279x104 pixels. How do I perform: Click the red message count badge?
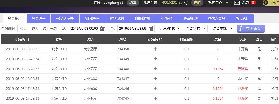(253, 3)
